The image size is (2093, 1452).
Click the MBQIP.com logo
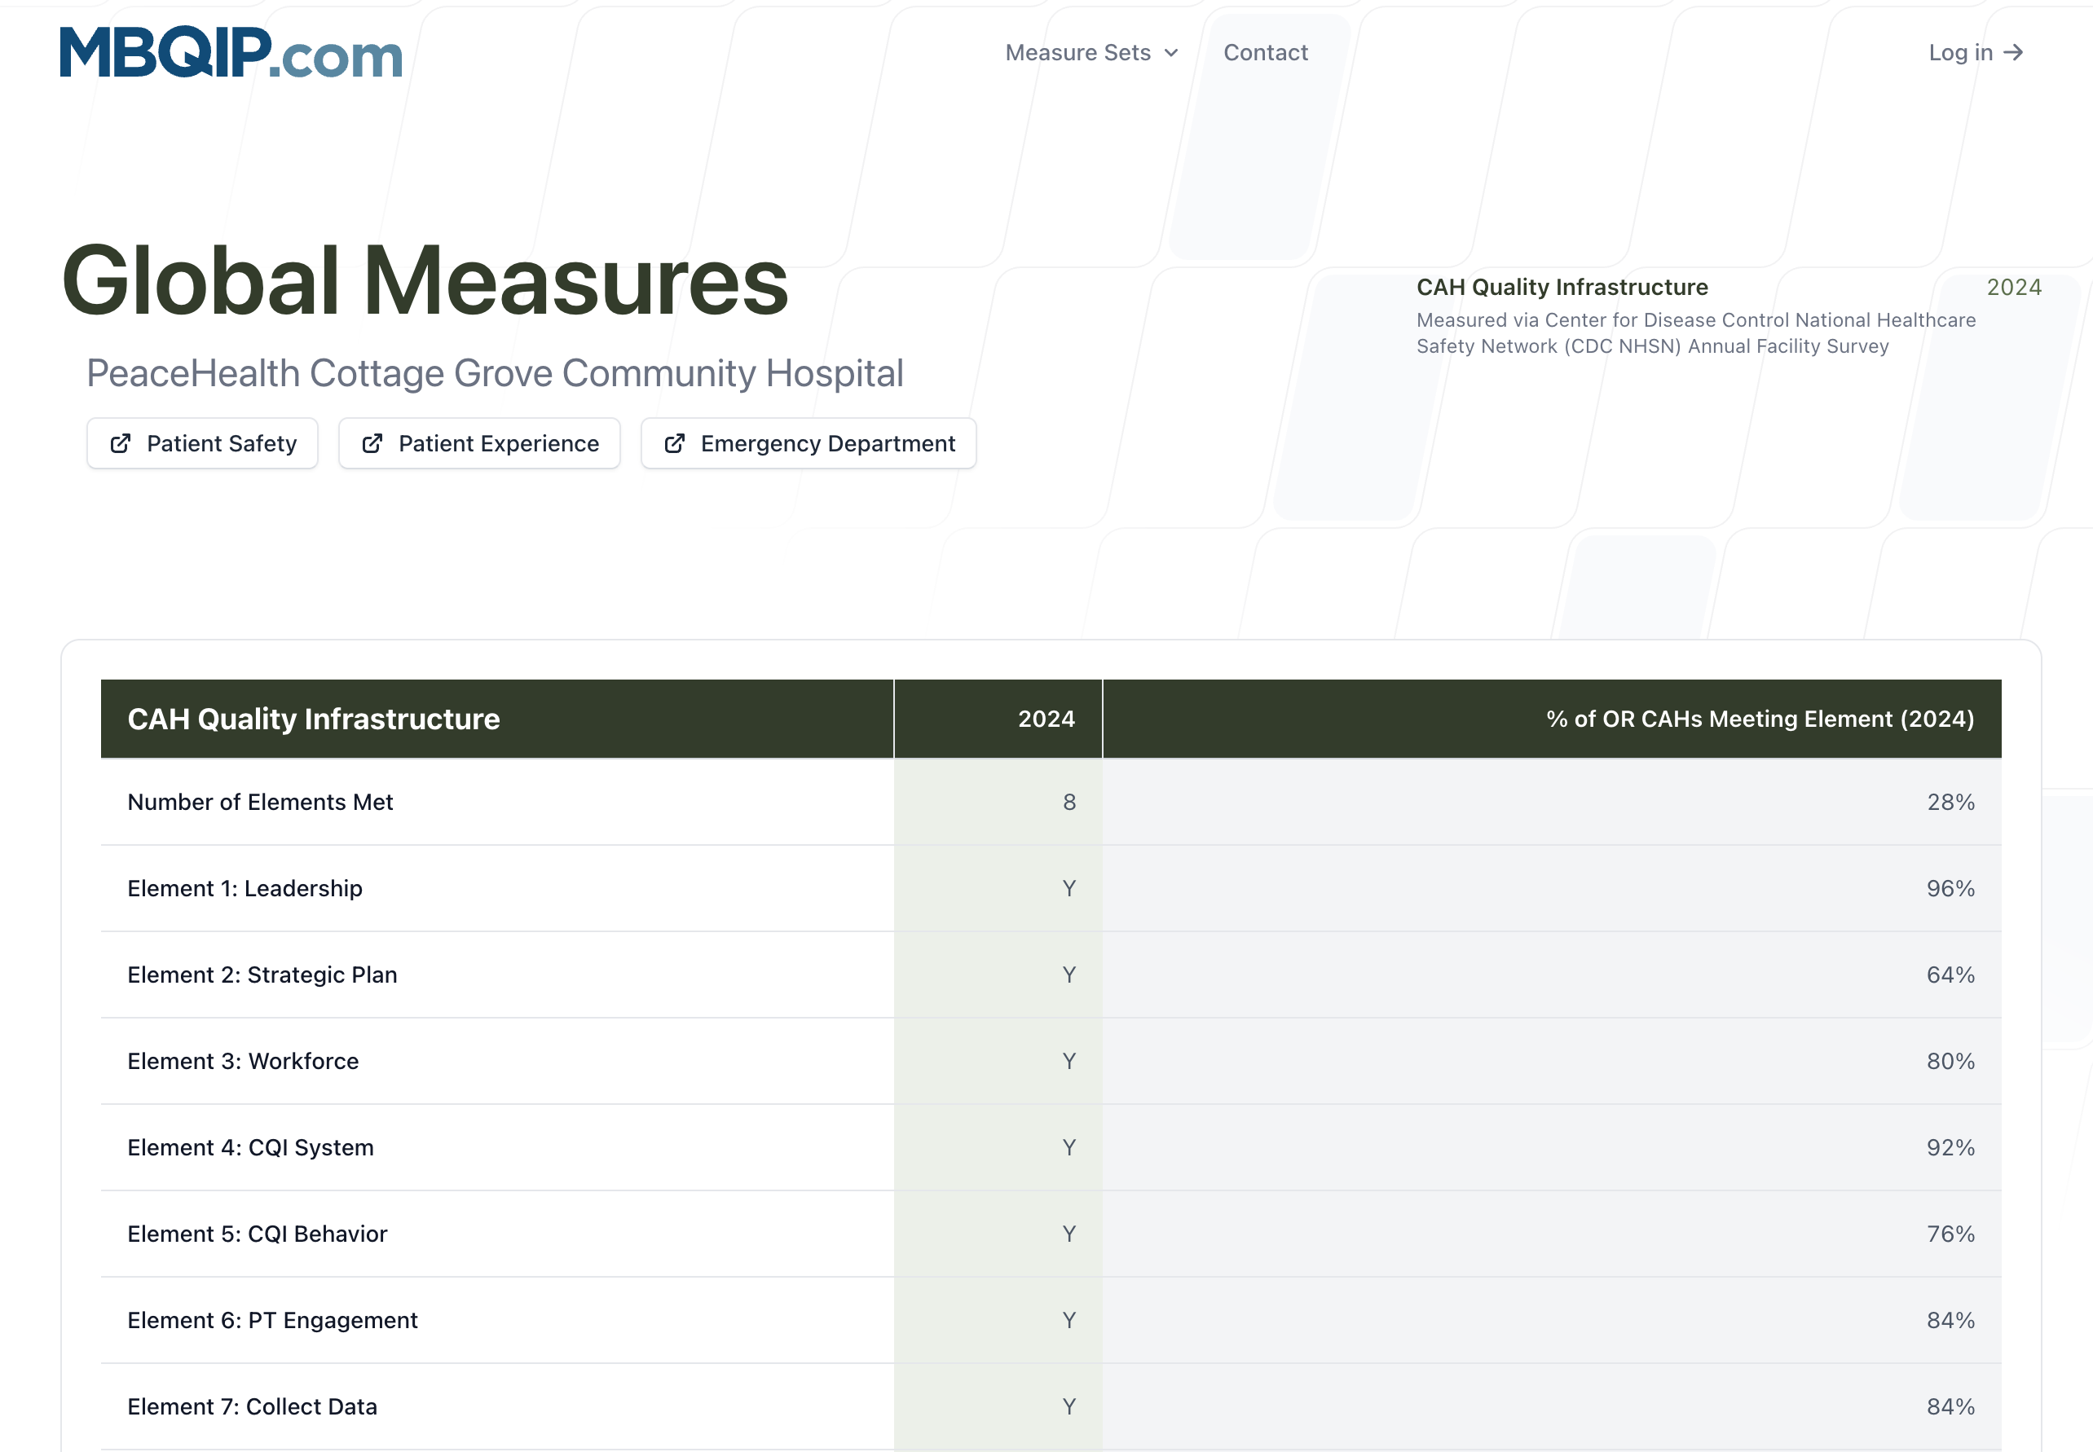(227, 56)
